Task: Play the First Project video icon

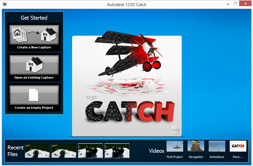Action: click(x=175, y=146)
